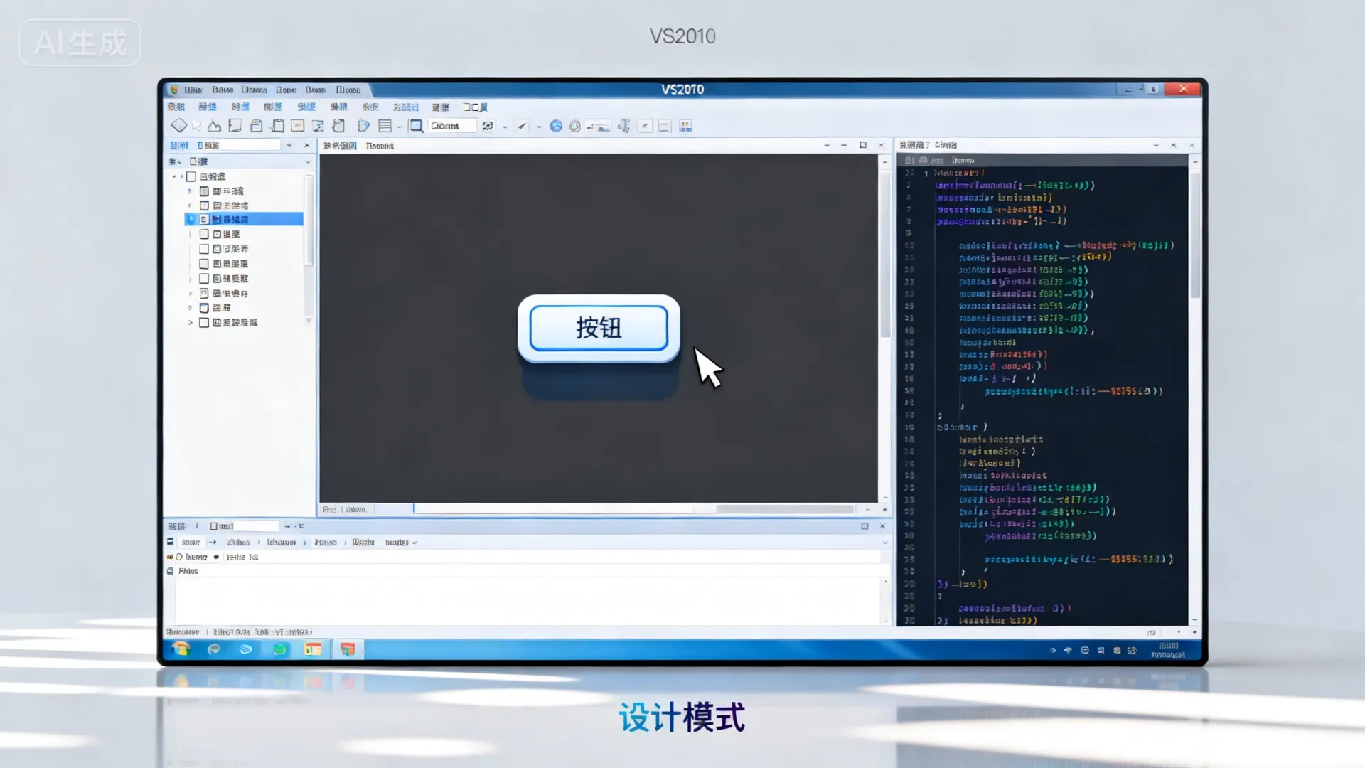Click the circular target icon beside the globe
Screen dimensions: 1365x768
pos(574,126)
